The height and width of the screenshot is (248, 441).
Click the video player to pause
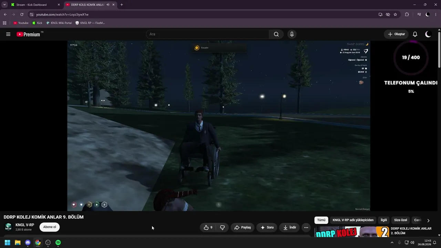[x=219, y=126]
